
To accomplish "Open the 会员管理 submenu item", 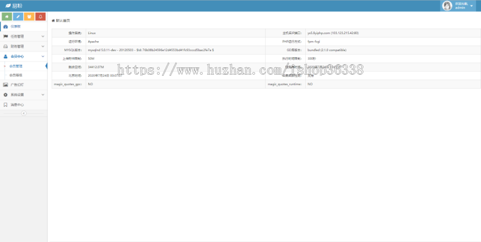I will (x=16, y=66).
